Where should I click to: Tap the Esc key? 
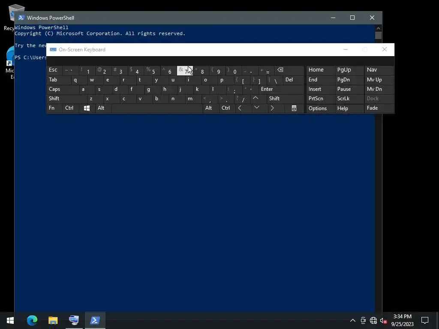tap(54, 70)
